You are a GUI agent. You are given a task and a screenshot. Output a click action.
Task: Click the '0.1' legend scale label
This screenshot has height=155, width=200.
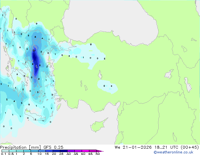click(x=3, y=154)
